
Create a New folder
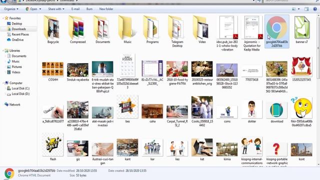pos(106,9)
